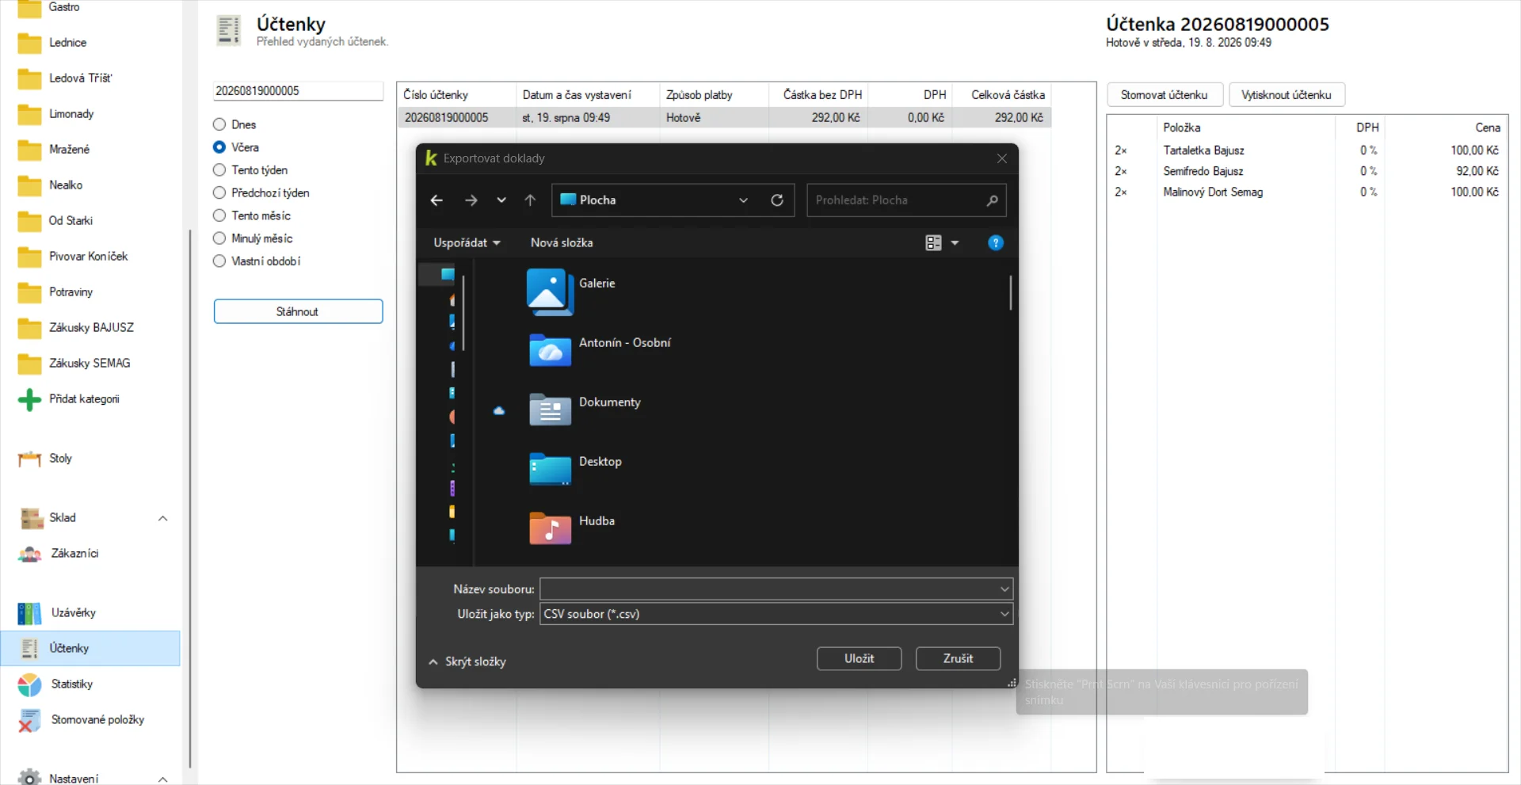Click the Uložit button

[x=859, y=658]
